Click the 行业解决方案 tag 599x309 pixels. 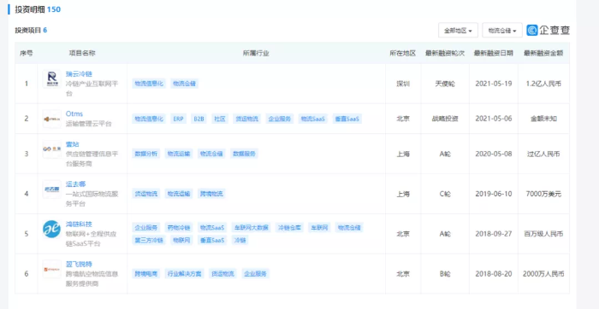(x=185, y=273)
